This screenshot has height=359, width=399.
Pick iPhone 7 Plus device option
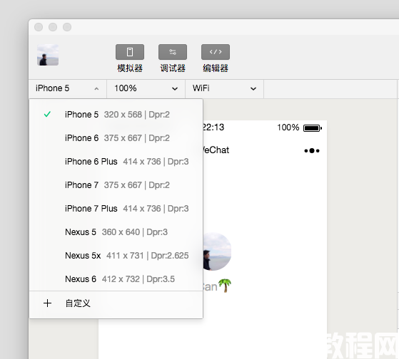pyautogui.click(x=116, y=209)
